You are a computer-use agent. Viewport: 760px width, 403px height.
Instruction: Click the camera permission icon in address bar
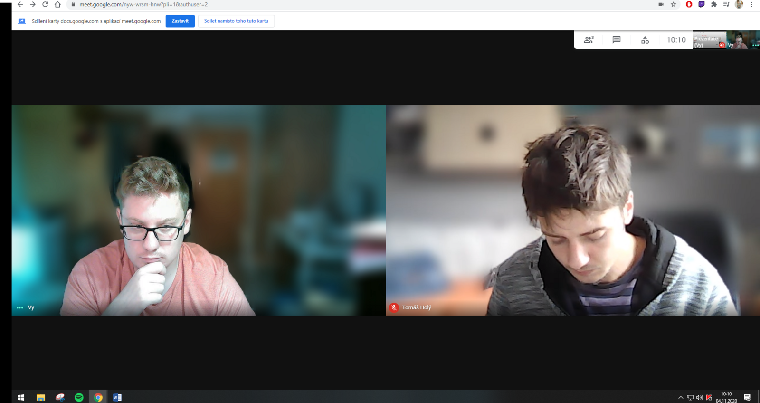coord(661,4)
